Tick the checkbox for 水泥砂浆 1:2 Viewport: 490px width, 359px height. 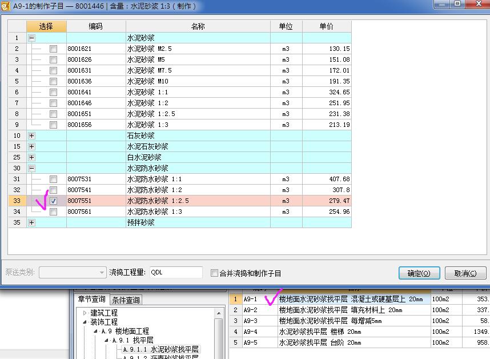(54, 103)
